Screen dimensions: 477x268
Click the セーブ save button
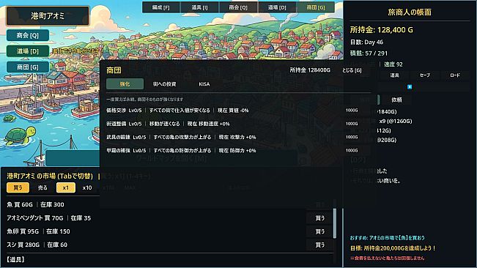[x=425, y=75]
